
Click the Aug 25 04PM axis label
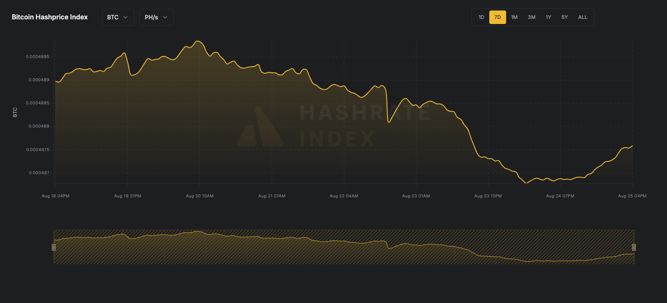pyautogui.click(x=632, y=196)
